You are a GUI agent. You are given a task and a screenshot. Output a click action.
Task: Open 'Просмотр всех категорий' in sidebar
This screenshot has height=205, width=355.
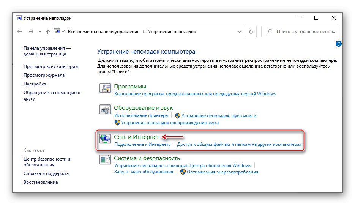[50, 66]
